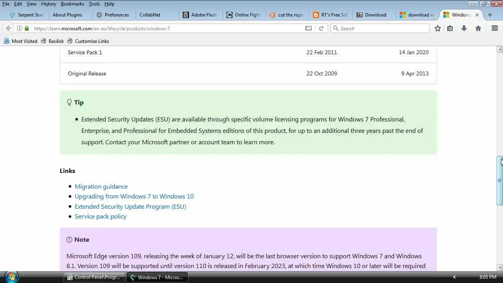Open the Tools menu
Viewport: 503px width, 283px height.
point(94,4)
